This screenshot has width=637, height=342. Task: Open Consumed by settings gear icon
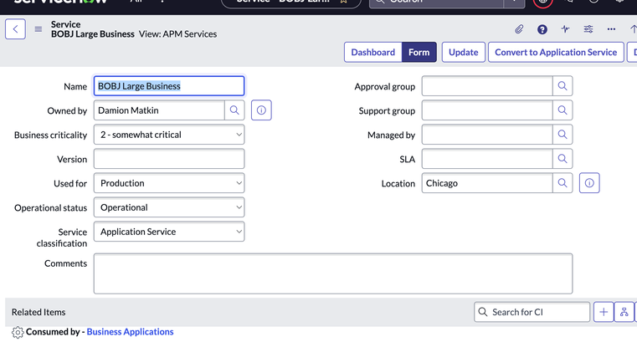18,332
